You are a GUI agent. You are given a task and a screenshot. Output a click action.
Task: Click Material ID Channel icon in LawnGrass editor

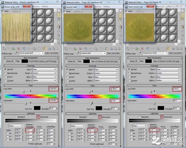click(x=39, y=48)
